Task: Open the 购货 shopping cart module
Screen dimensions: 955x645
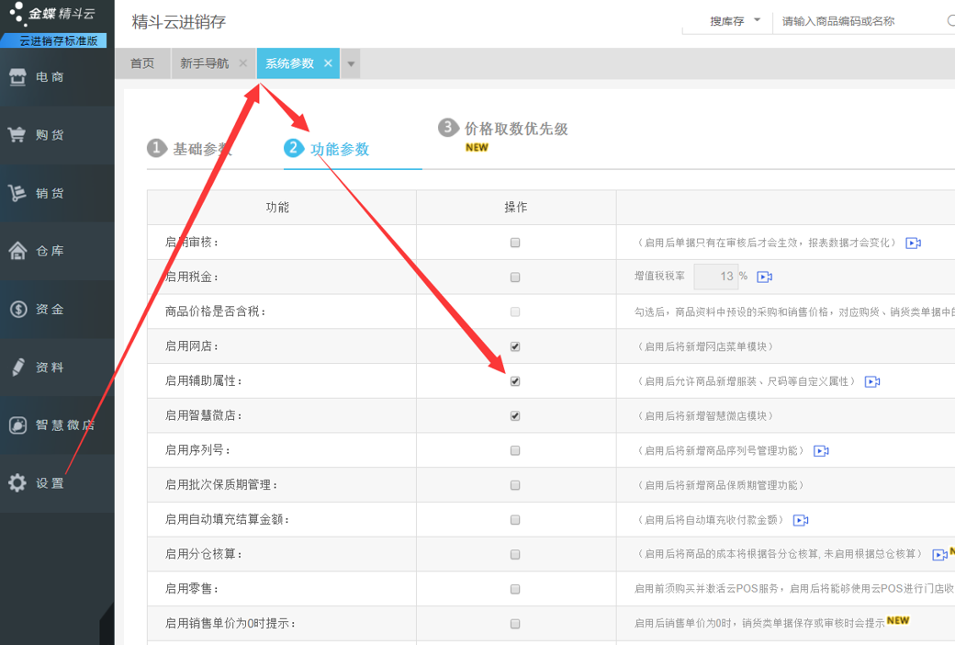Action: [57, 135]
